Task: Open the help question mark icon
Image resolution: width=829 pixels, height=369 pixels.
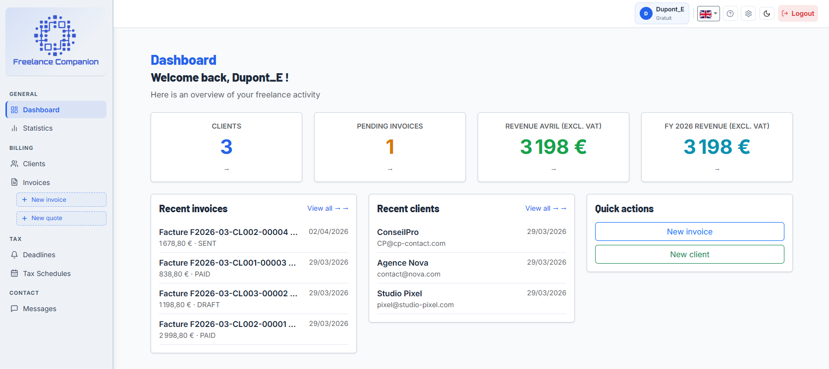Action: [x=730, y=14]
